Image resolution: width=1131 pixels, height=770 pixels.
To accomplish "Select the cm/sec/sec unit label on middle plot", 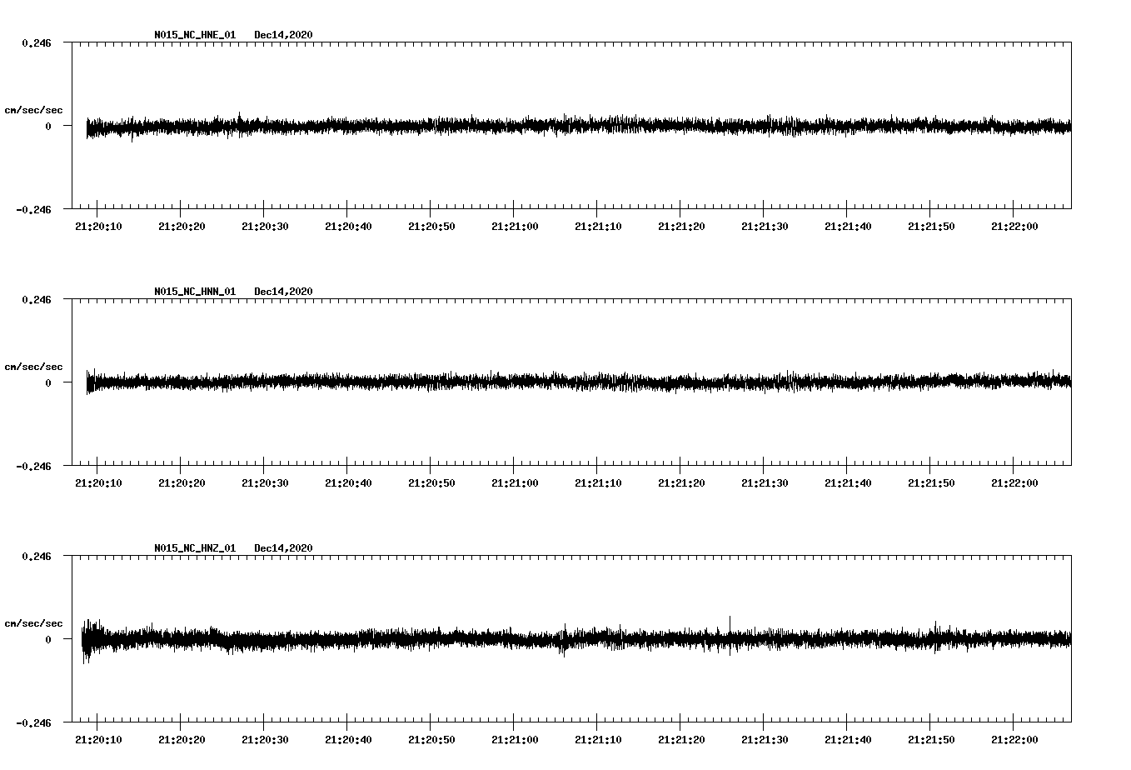I will coord(34,366).
